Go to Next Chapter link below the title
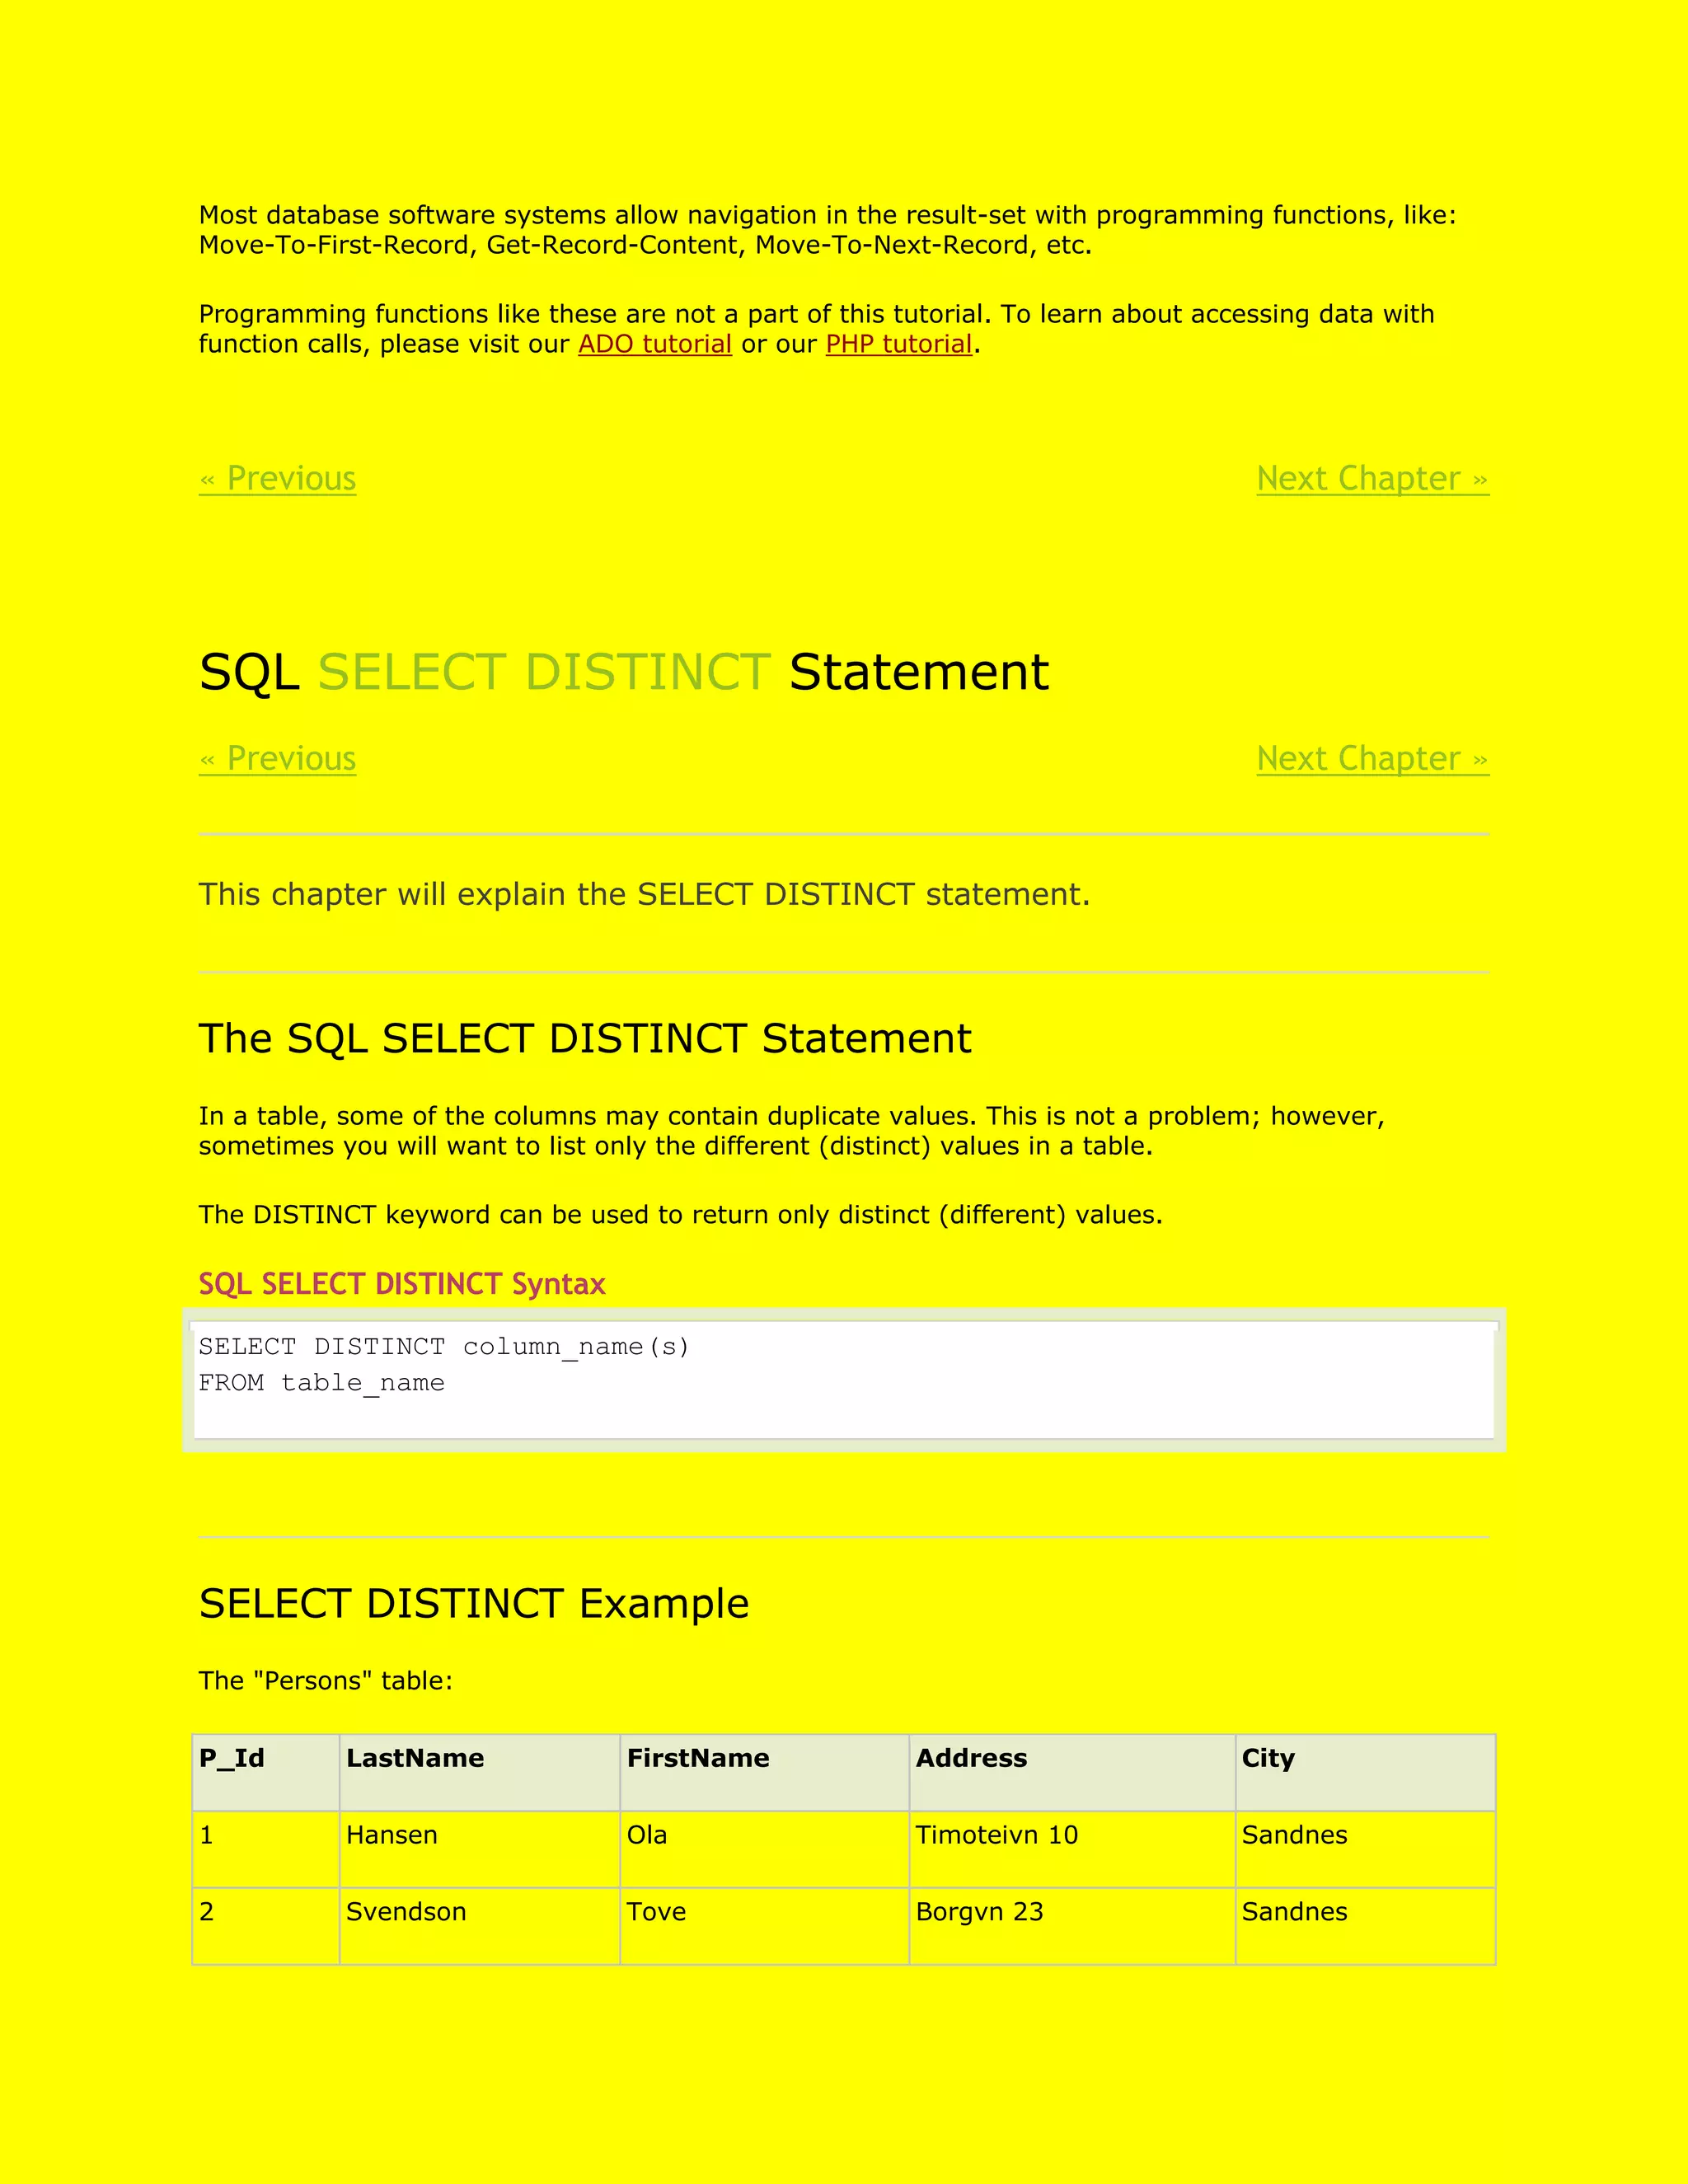This screenshot has height=2184, width=1688. click(1371, 759)
